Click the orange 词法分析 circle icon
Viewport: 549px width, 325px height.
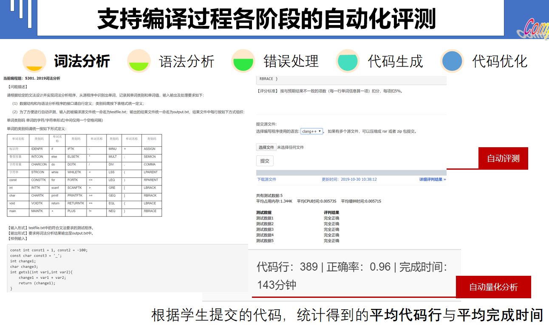[x=34, y=62]
